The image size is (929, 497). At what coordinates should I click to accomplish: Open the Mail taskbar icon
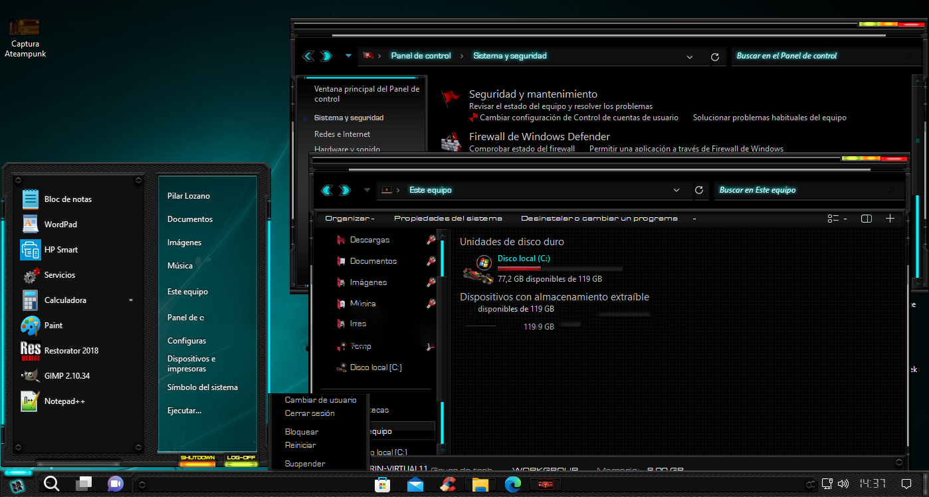pyautogui.click(x=415, y=484)
